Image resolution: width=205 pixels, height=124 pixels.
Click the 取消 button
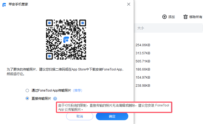80,116
